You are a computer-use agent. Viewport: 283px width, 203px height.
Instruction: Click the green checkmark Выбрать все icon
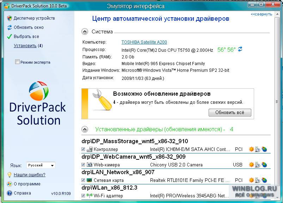click(10, 37)
